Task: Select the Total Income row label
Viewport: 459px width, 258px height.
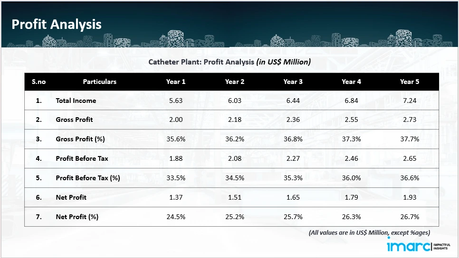Action: coord(76,101)
